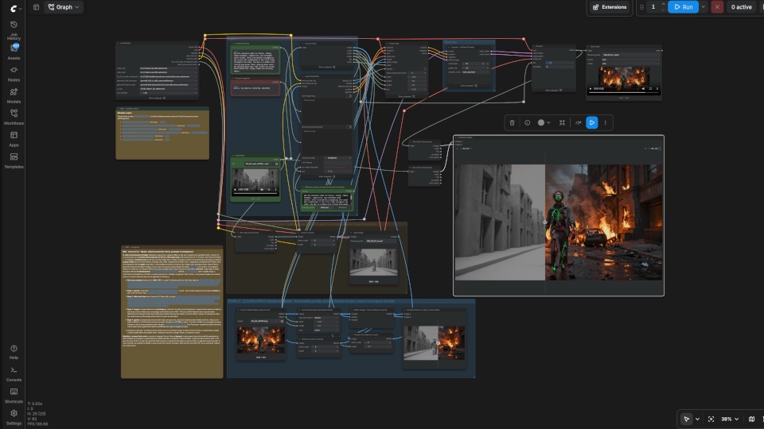Select the top-left yellow note node
Image resolution: width=764 pixels, height=429 pixels.
162,133
